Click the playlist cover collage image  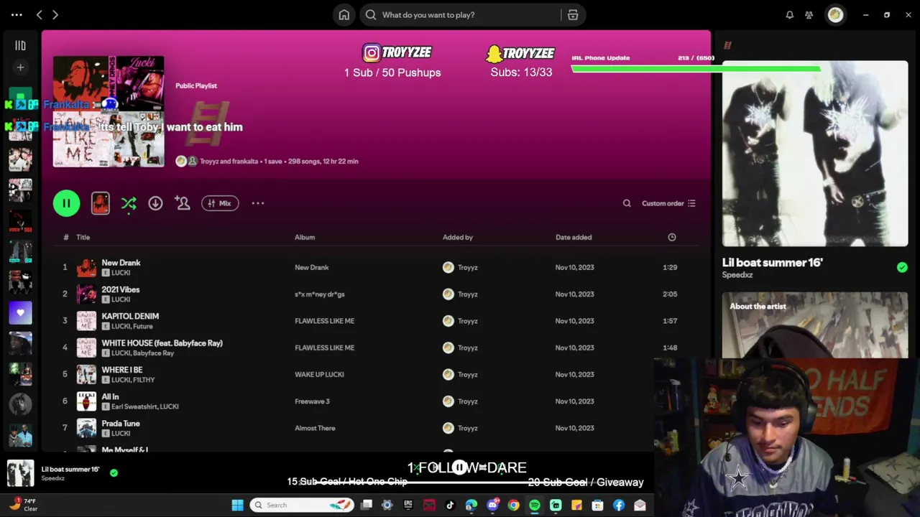tap(109, 111)
